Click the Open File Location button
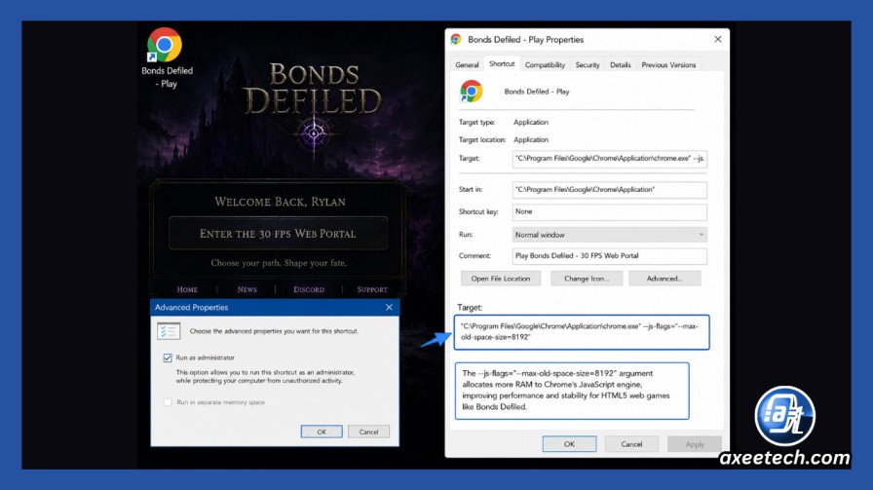 [x=501, y=279]
